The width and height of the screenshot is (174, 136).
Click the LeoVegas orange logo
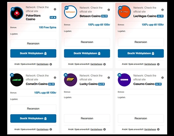[124, 12]
